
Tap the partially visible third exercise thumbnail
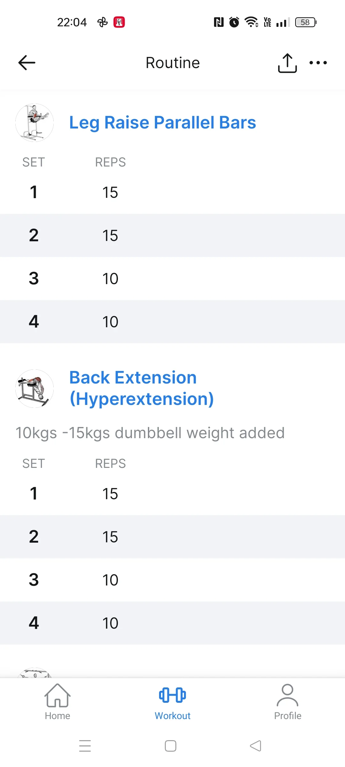point(34,673)
